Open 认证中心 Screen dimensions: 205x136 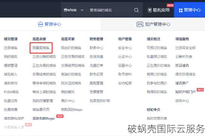tap(125, 57)
